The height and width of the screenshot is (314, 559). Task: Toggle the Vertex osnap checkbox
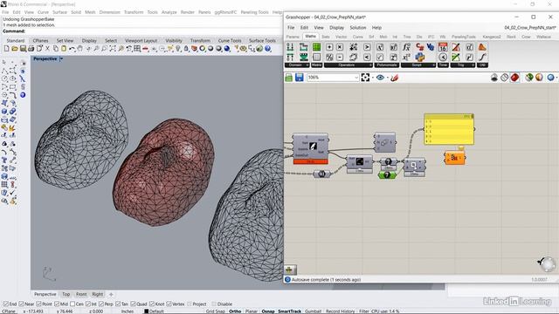point(169,304)
